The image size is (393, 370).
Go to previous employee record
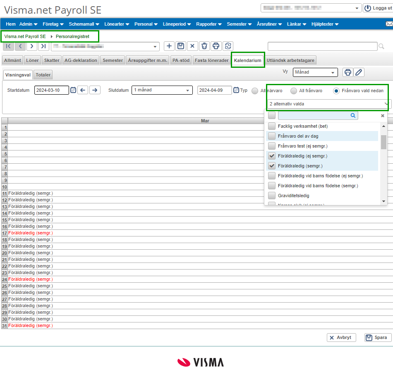20,46
